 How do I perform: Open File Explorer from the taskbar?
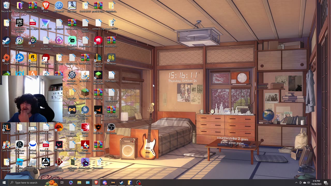click(79, 183)
